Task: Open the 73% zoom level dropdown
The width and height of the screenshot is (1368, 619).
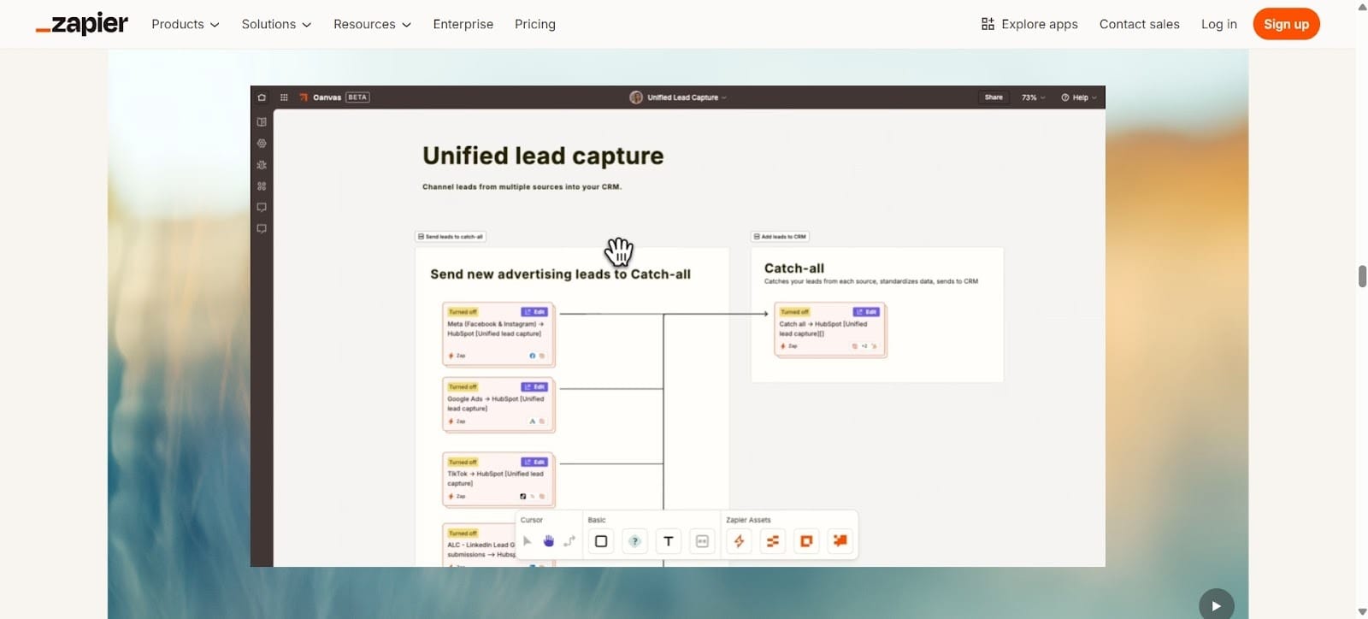Action: [1033, 97]
